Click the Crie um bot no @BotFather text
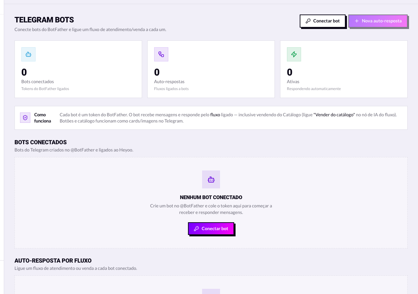 tap(211, 209)
